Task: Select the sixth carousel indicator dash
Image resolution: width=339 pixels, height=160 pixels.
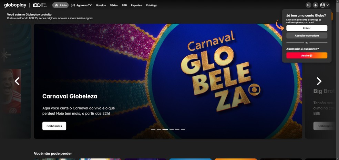Action: click(x=183, y=129)
